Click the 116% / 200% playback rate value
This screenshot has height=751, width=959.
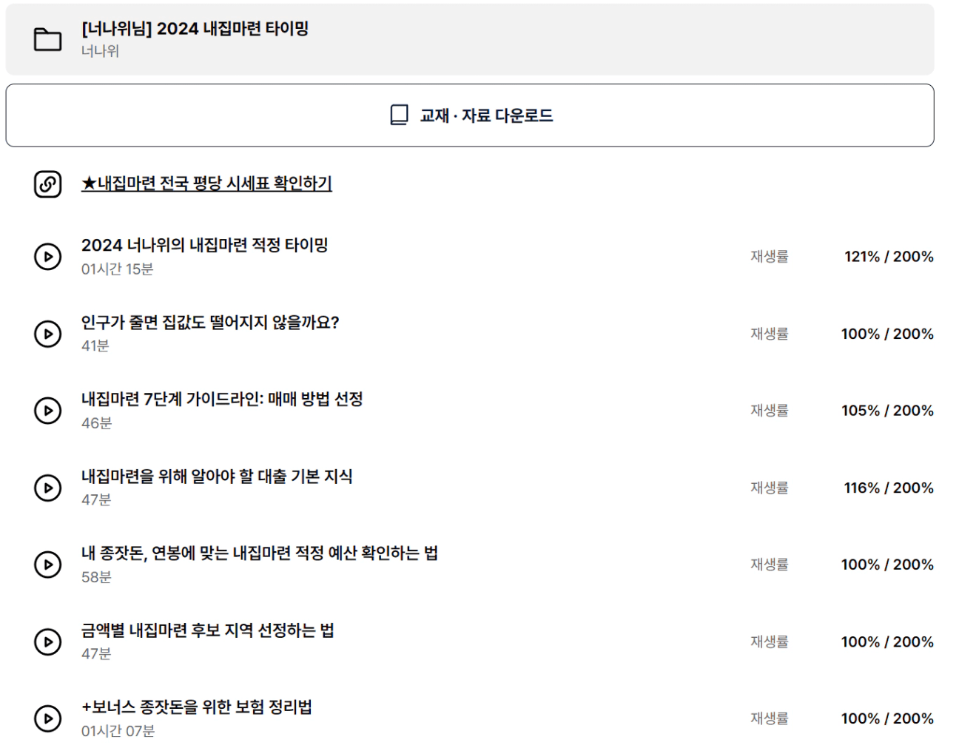889,488
